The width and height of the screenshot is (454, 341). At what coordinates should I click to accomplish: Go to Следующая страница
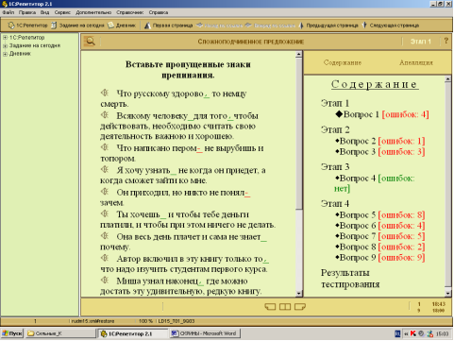coord(391,26)
